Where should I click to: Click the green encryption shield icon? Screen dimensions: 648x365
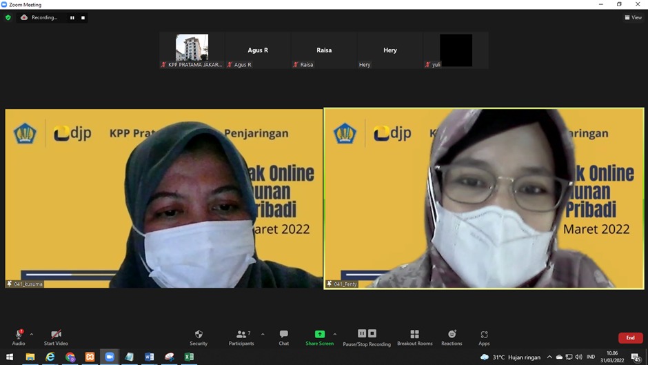pos(8,17)
